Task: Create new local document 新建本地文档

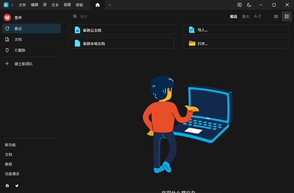Action: pyautogui.click(x=121, y=43)
